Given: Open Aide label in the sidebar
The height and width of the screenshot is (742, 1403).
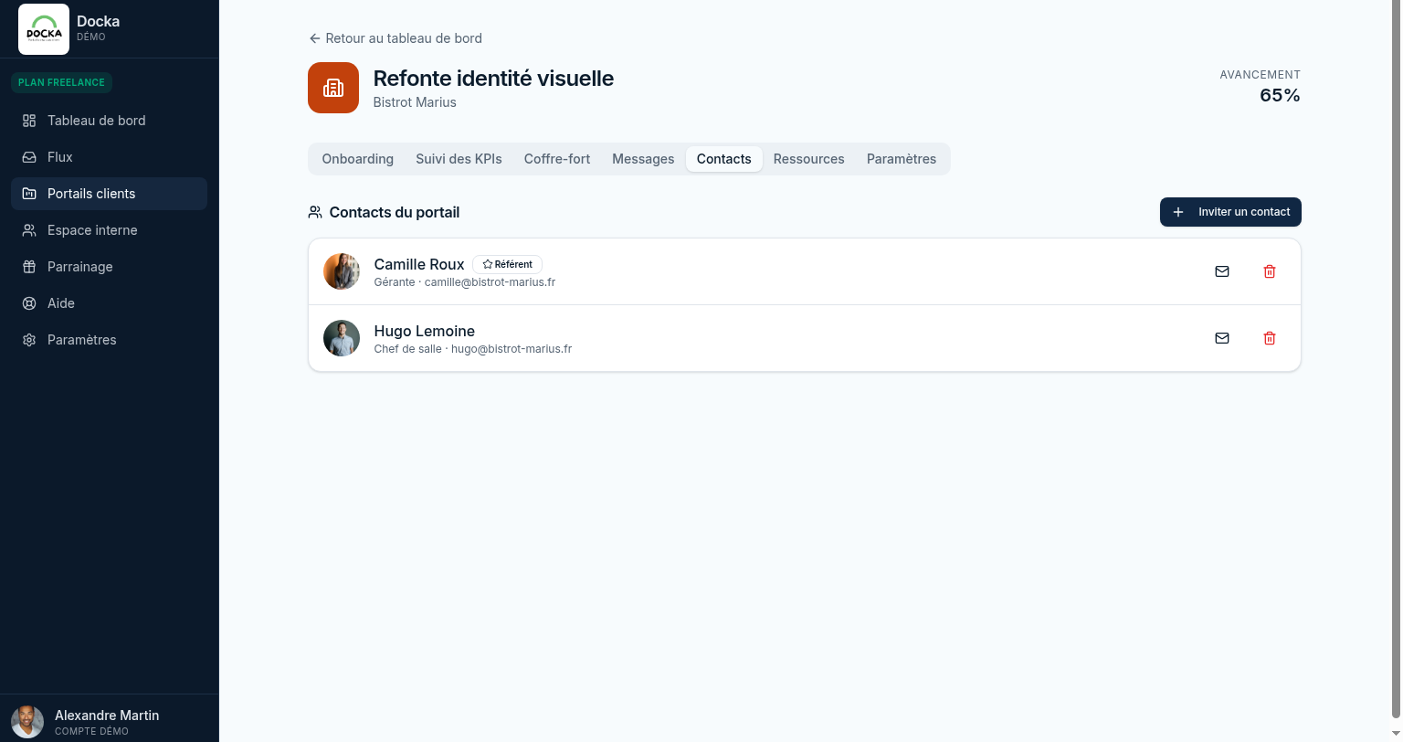Looking at the screenshot, I should [x=61, y=303].
